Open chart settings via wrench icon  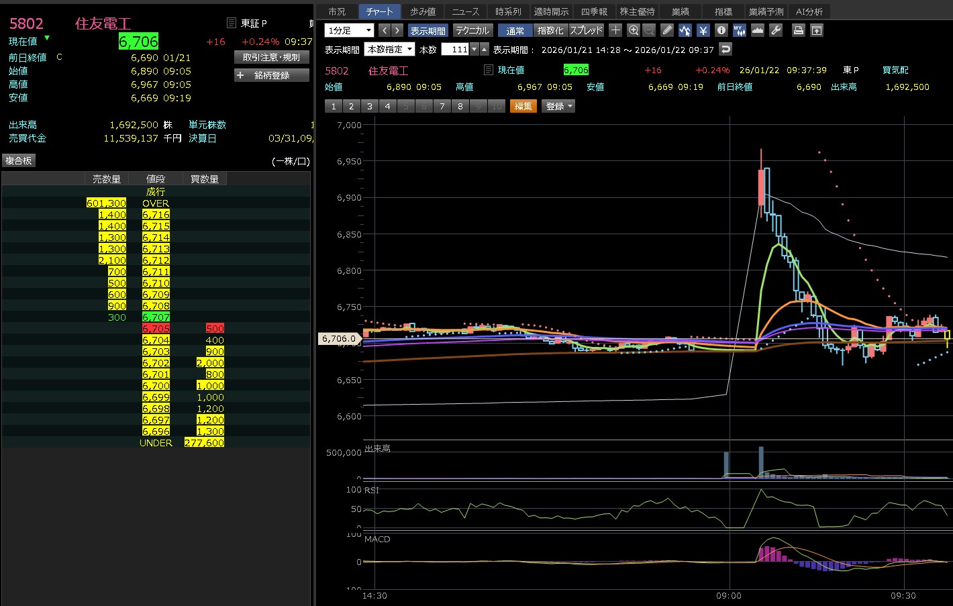(776, 30)
